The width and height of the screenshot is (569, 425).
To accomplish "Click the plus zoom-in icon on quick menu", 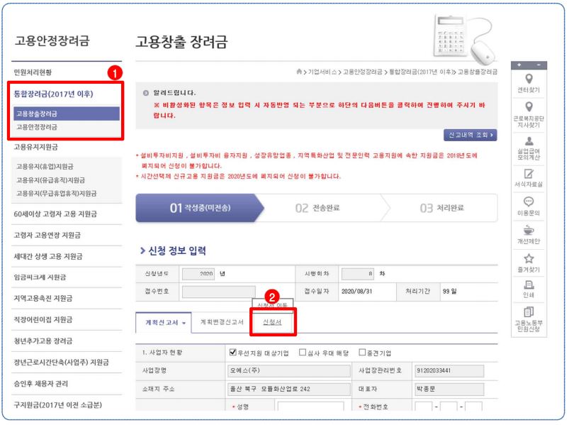I will [x=519, y=65].
